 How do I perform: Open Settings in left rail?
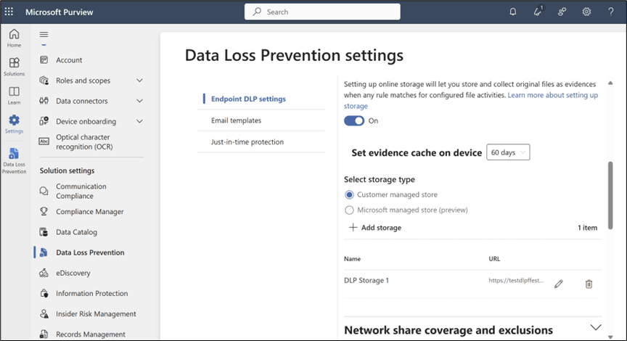14,124
